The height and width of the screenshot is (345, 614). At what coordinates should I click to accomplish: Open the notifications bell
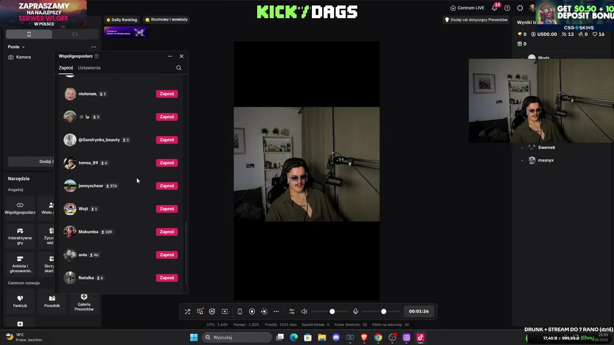point(495,8)
